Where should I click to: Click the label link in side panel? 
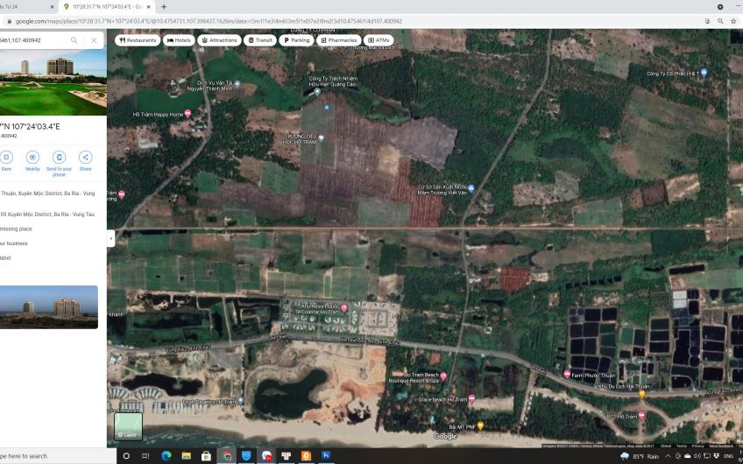tap(4, 258)
